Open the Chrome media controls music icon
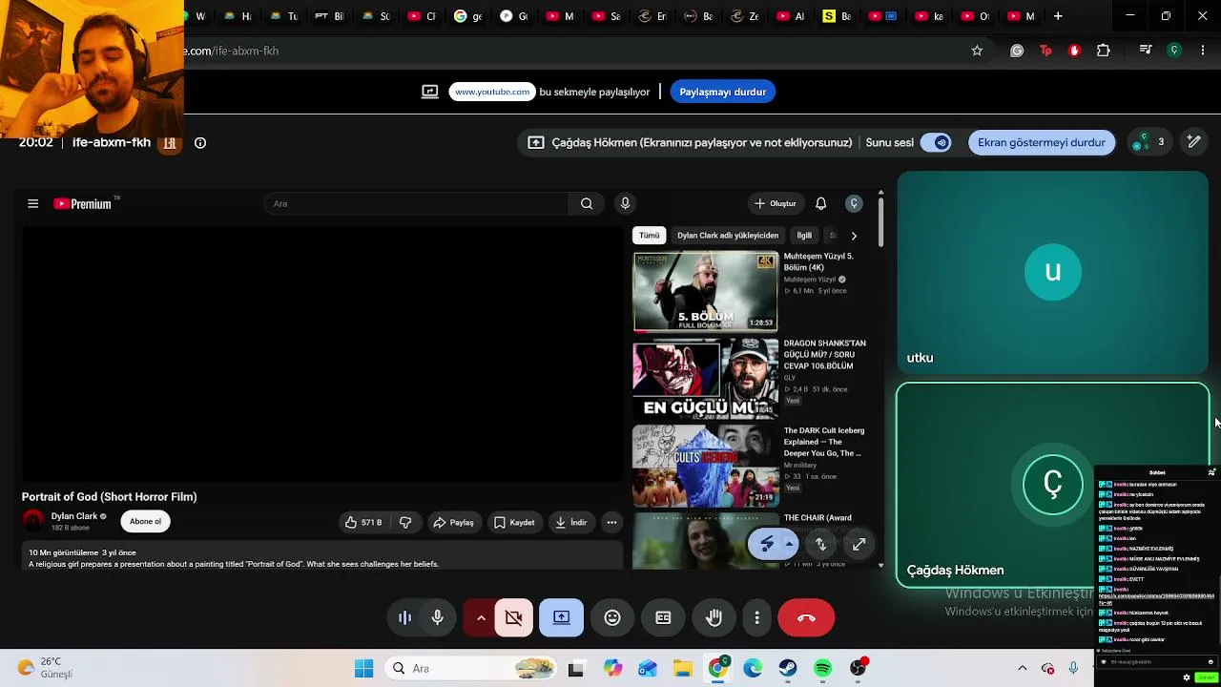Image resolution: width=1221 pixels, height=687 pixels. [x=1146, y=51]
